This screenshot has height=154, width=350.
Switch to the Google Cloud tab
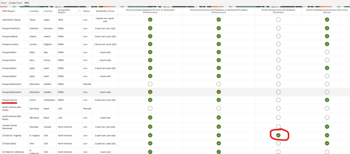tap(15, 3)
